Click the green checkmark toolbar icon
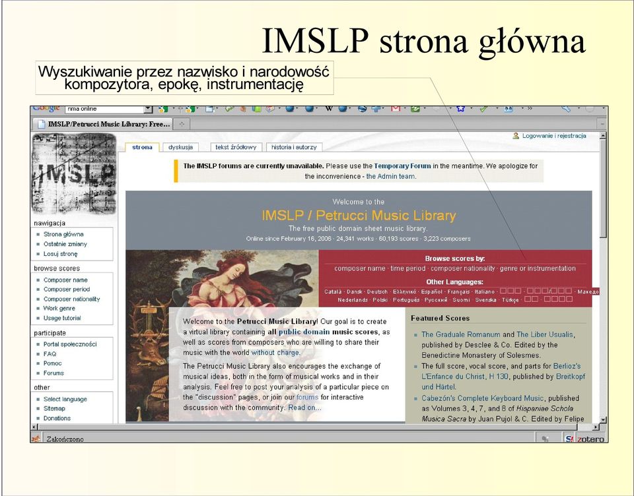This screenshot has height=496, width=634. click(483, 109)
